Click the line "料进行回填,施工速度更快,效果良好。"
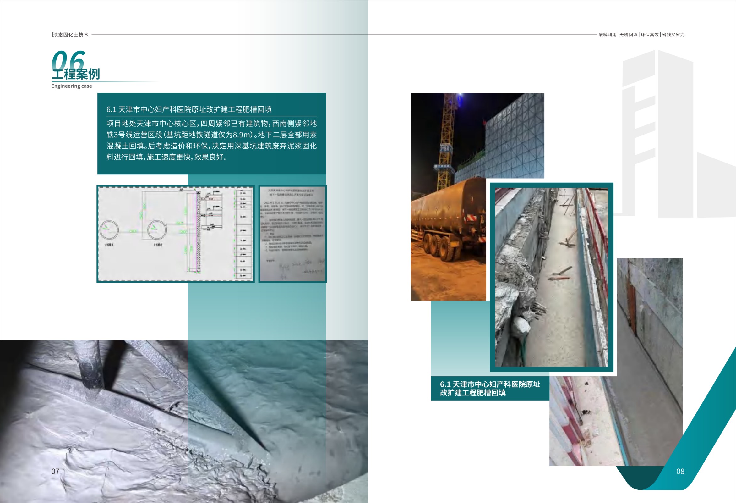 point(167,157)
